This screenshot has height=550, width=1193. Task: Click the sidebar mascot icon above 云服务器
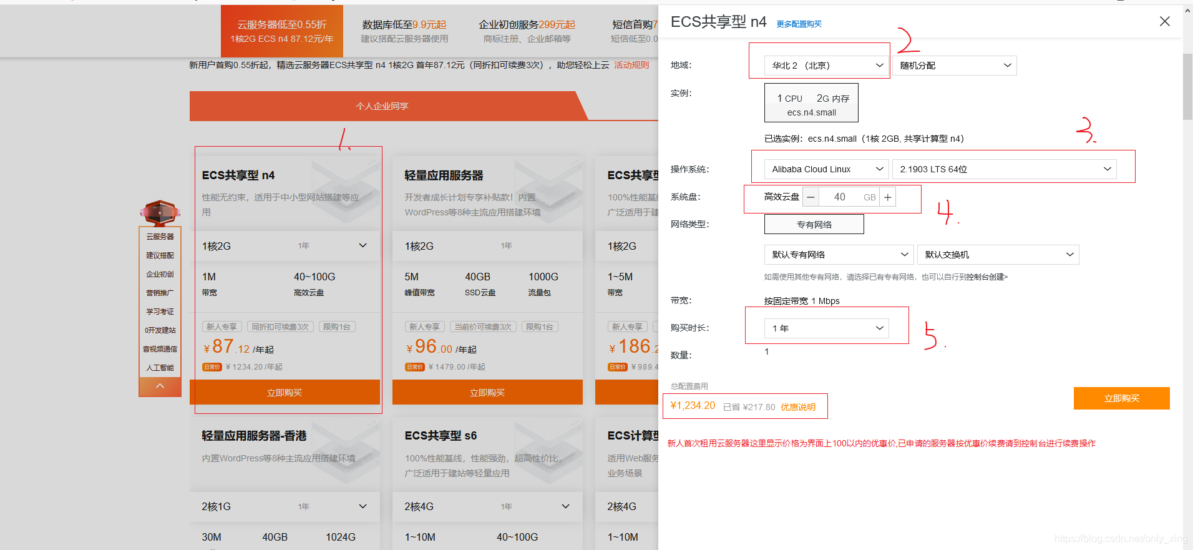point(160,213)
